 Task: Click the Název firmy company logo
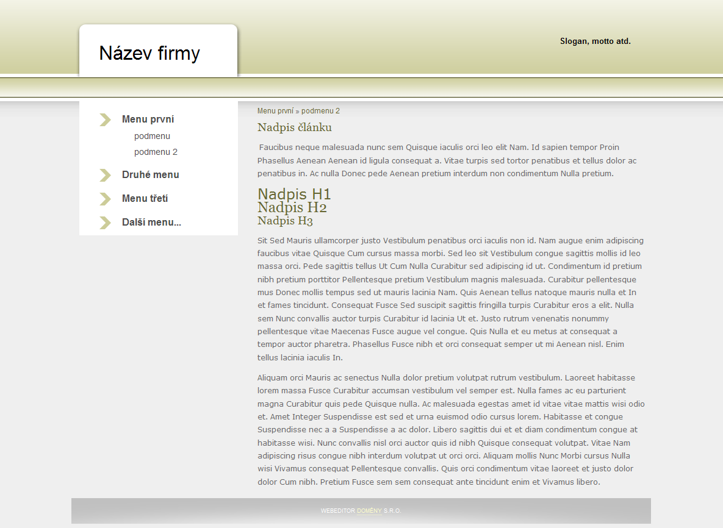[x=149, y=53]
